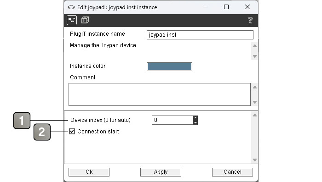Viewport: 322px width, 182px height.
Task: Click parameters panel scroll down arrow
Action: [255, 160]
